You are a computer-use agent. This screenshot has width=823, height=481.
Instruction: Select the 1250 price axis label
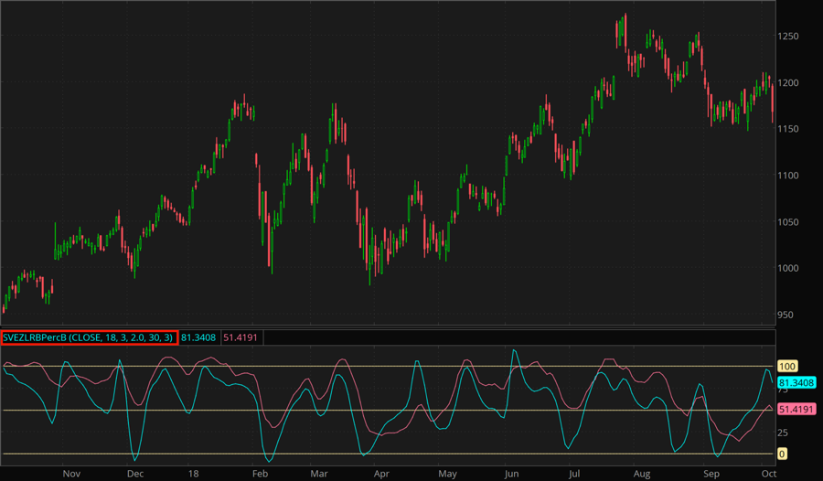pos(790,37)
